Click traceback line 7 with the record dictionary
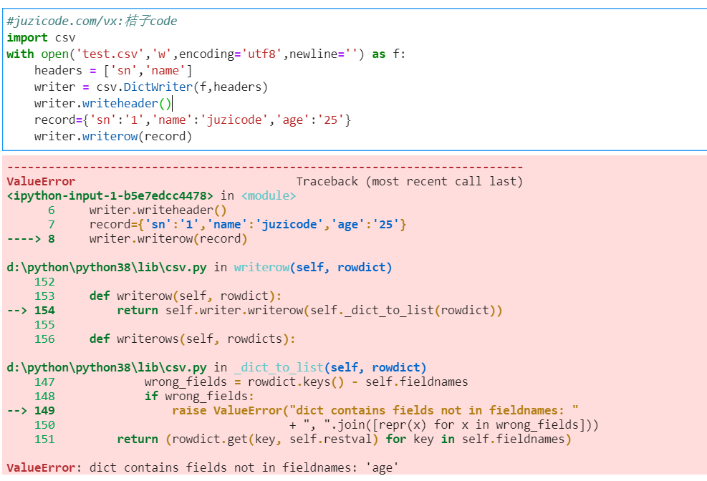Screen dimensions: 707x481 [248, 224]
